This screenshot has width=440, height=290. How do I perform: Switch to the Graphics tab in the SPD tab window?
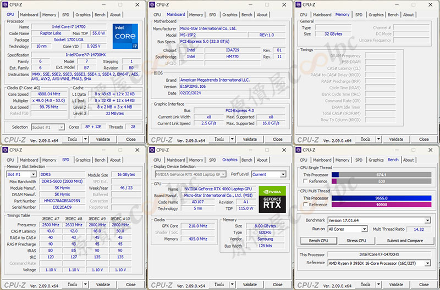tap(83, 160)
